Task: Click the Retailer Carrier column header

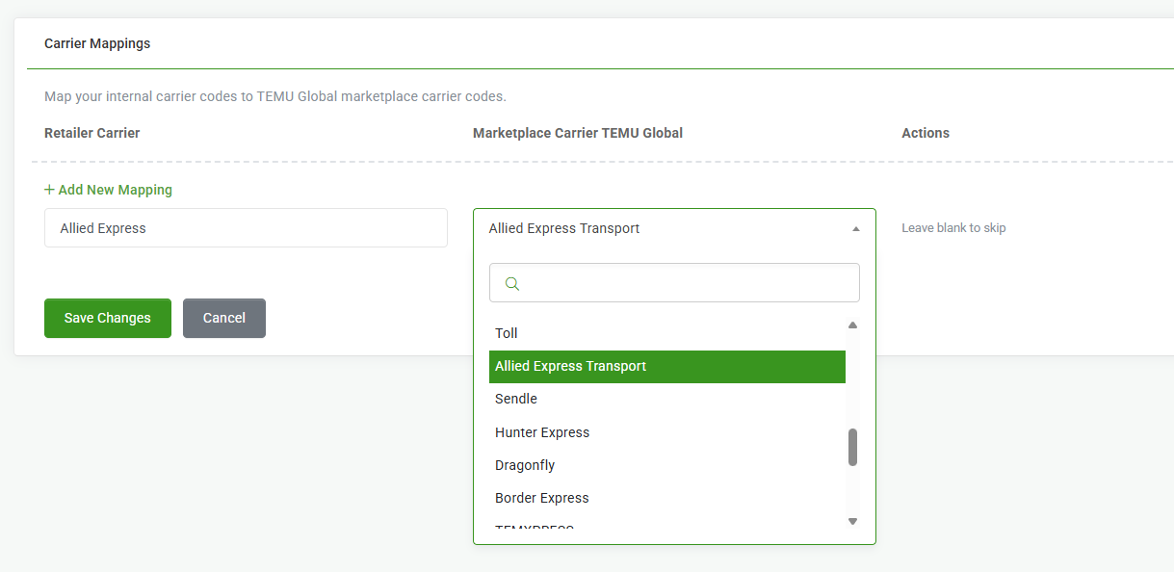Action: pyautogui.click(x=92, y=133)
